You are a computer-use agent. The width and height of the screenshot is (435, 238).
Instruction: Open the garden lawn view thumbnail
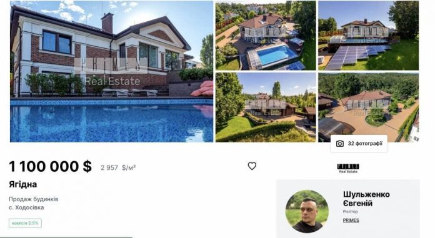coord(266,107)
